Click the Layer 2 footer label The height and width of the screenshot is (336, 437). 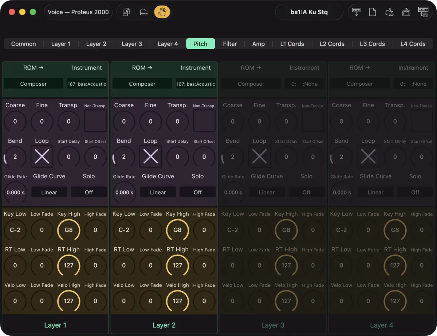point(164,325)
